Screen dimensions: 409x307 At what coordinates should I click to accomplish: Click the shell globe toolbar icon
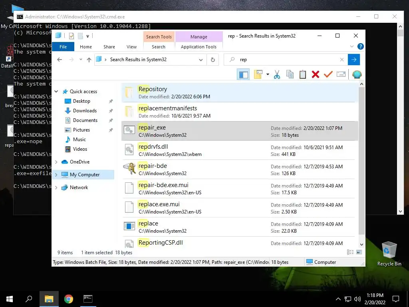(357, 75)
